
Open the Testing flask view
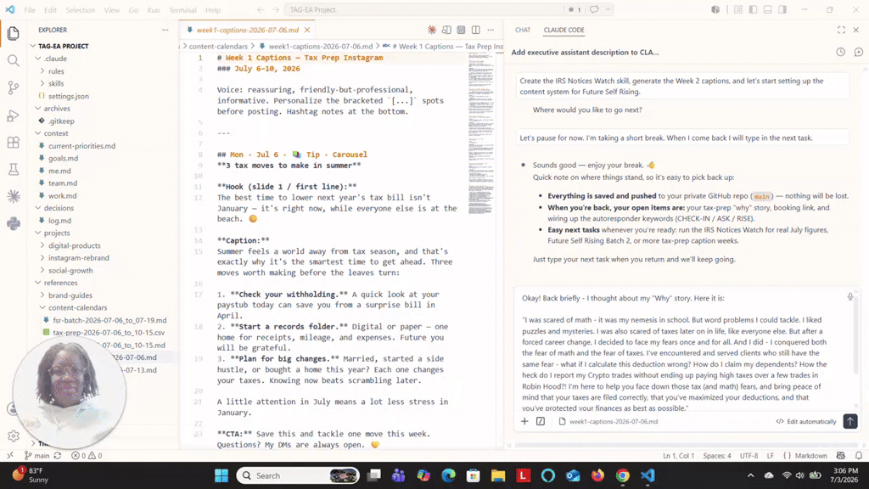point(14,169)
